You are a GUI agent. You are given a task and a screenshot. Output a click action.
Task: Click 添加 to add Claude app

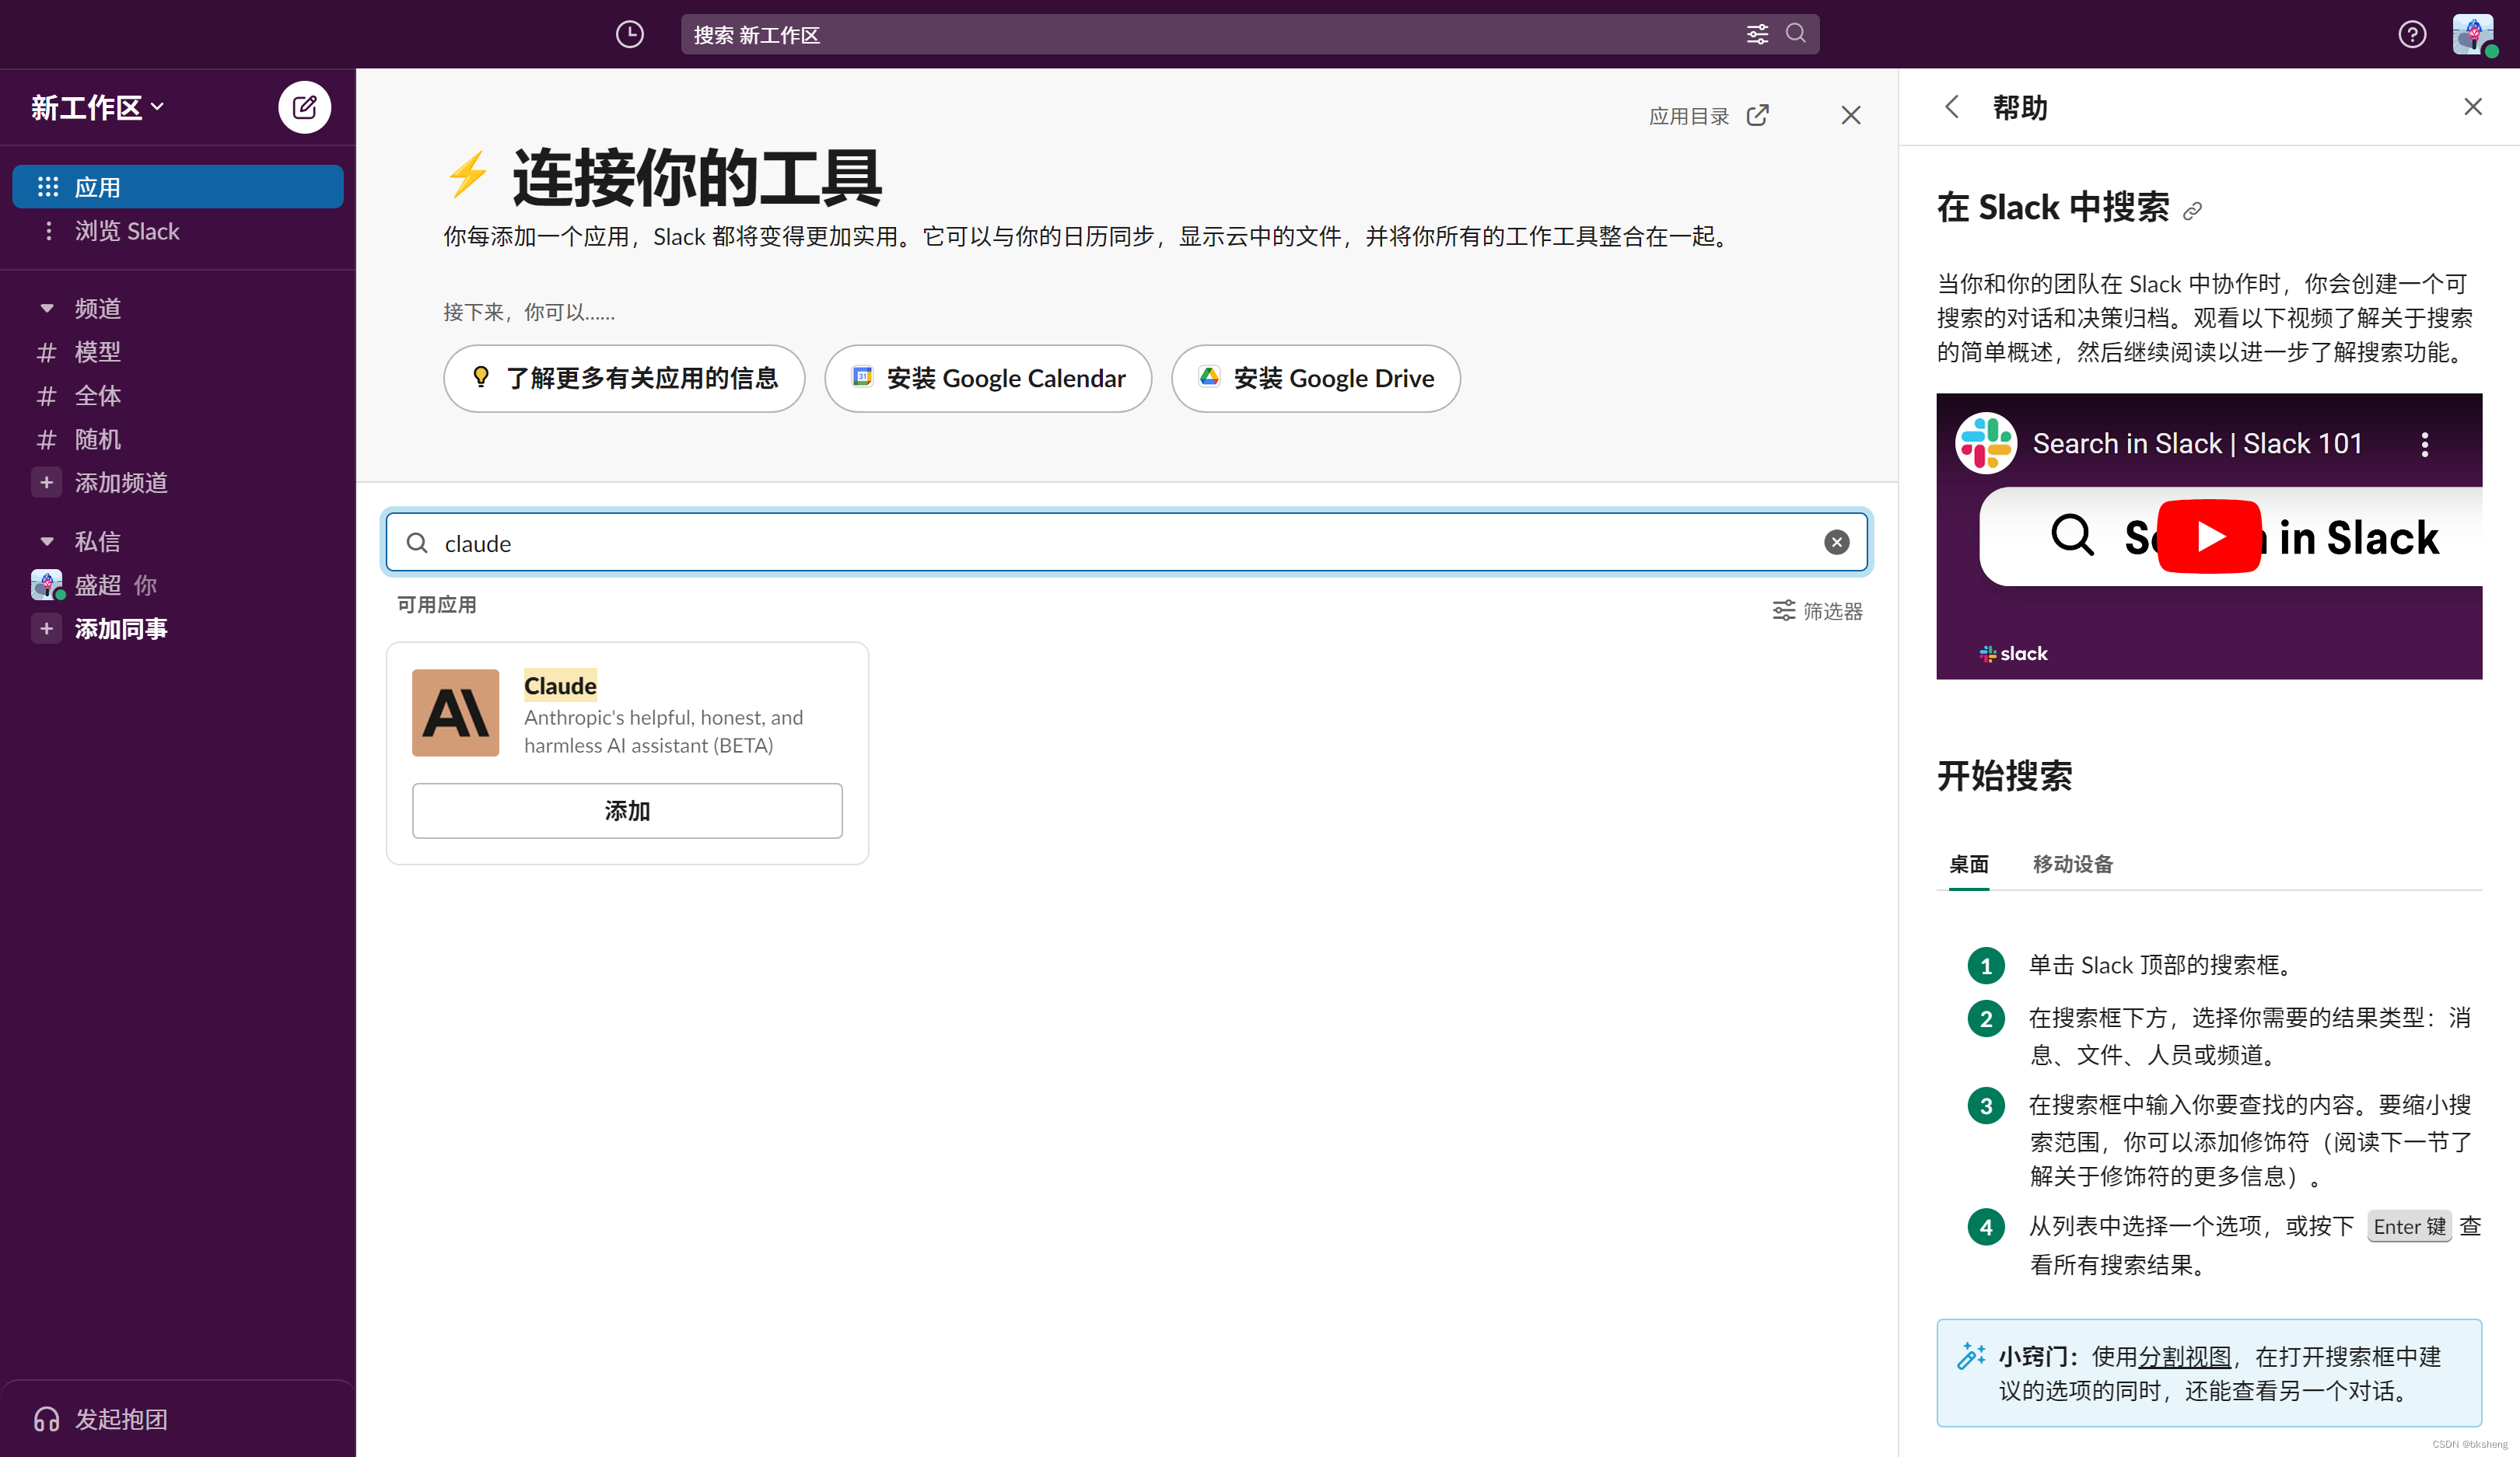click(627, 810)
